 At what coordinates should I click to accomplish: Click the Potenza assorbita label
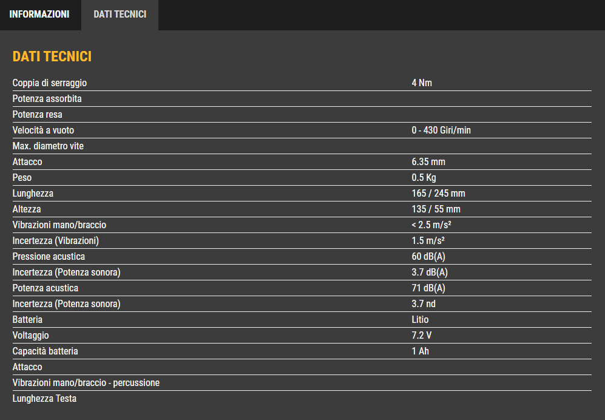click(x=47, y=99)
